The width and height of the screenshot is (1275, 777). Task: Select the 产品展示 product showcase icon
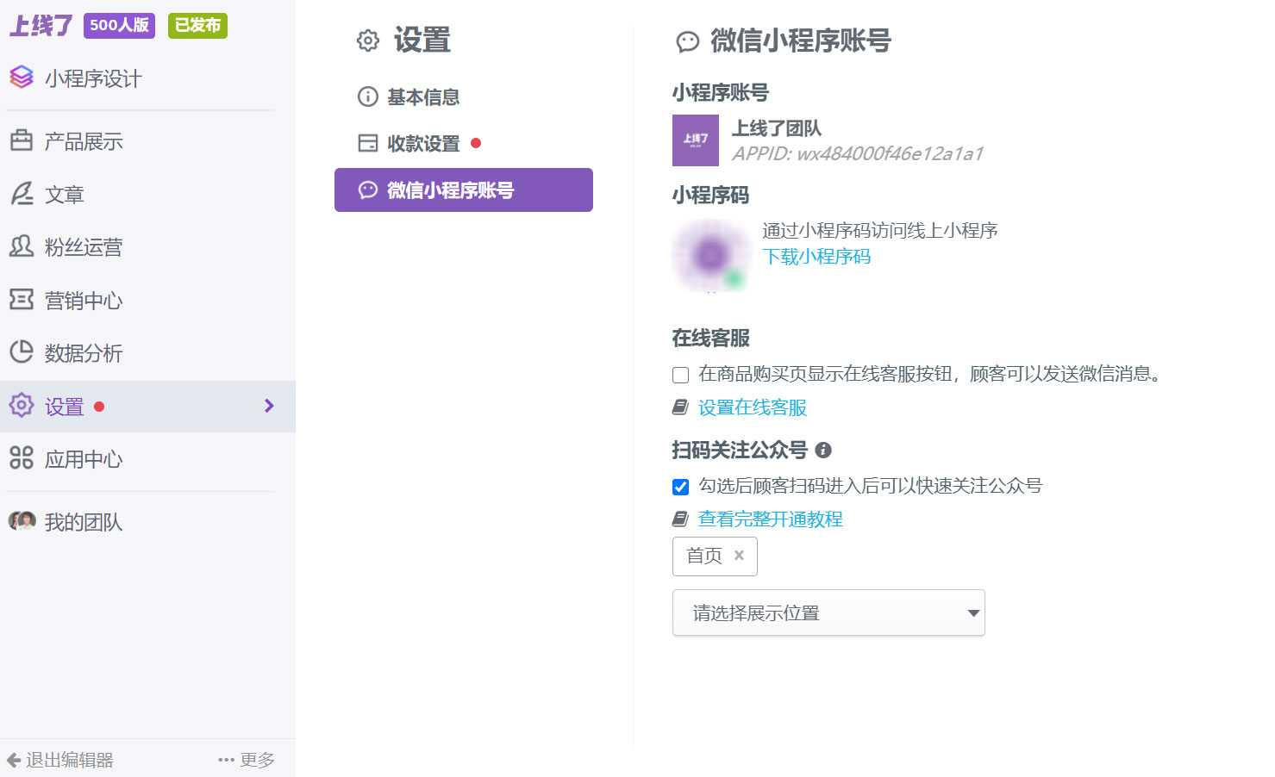tap(22, 140)
